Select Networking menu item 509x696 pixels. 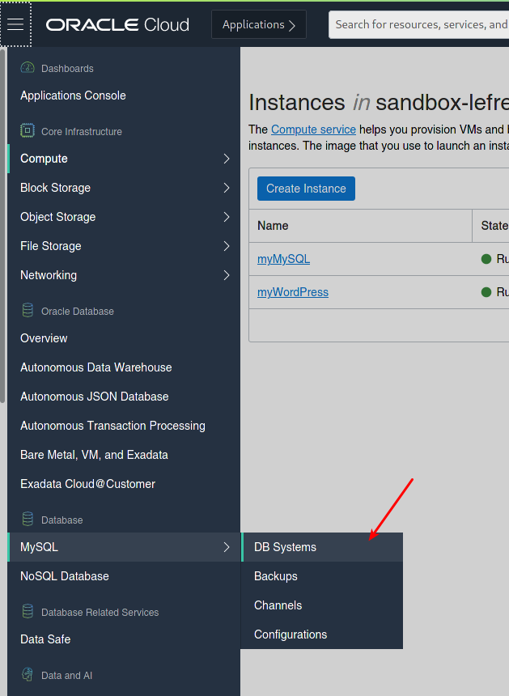point(124,275)
